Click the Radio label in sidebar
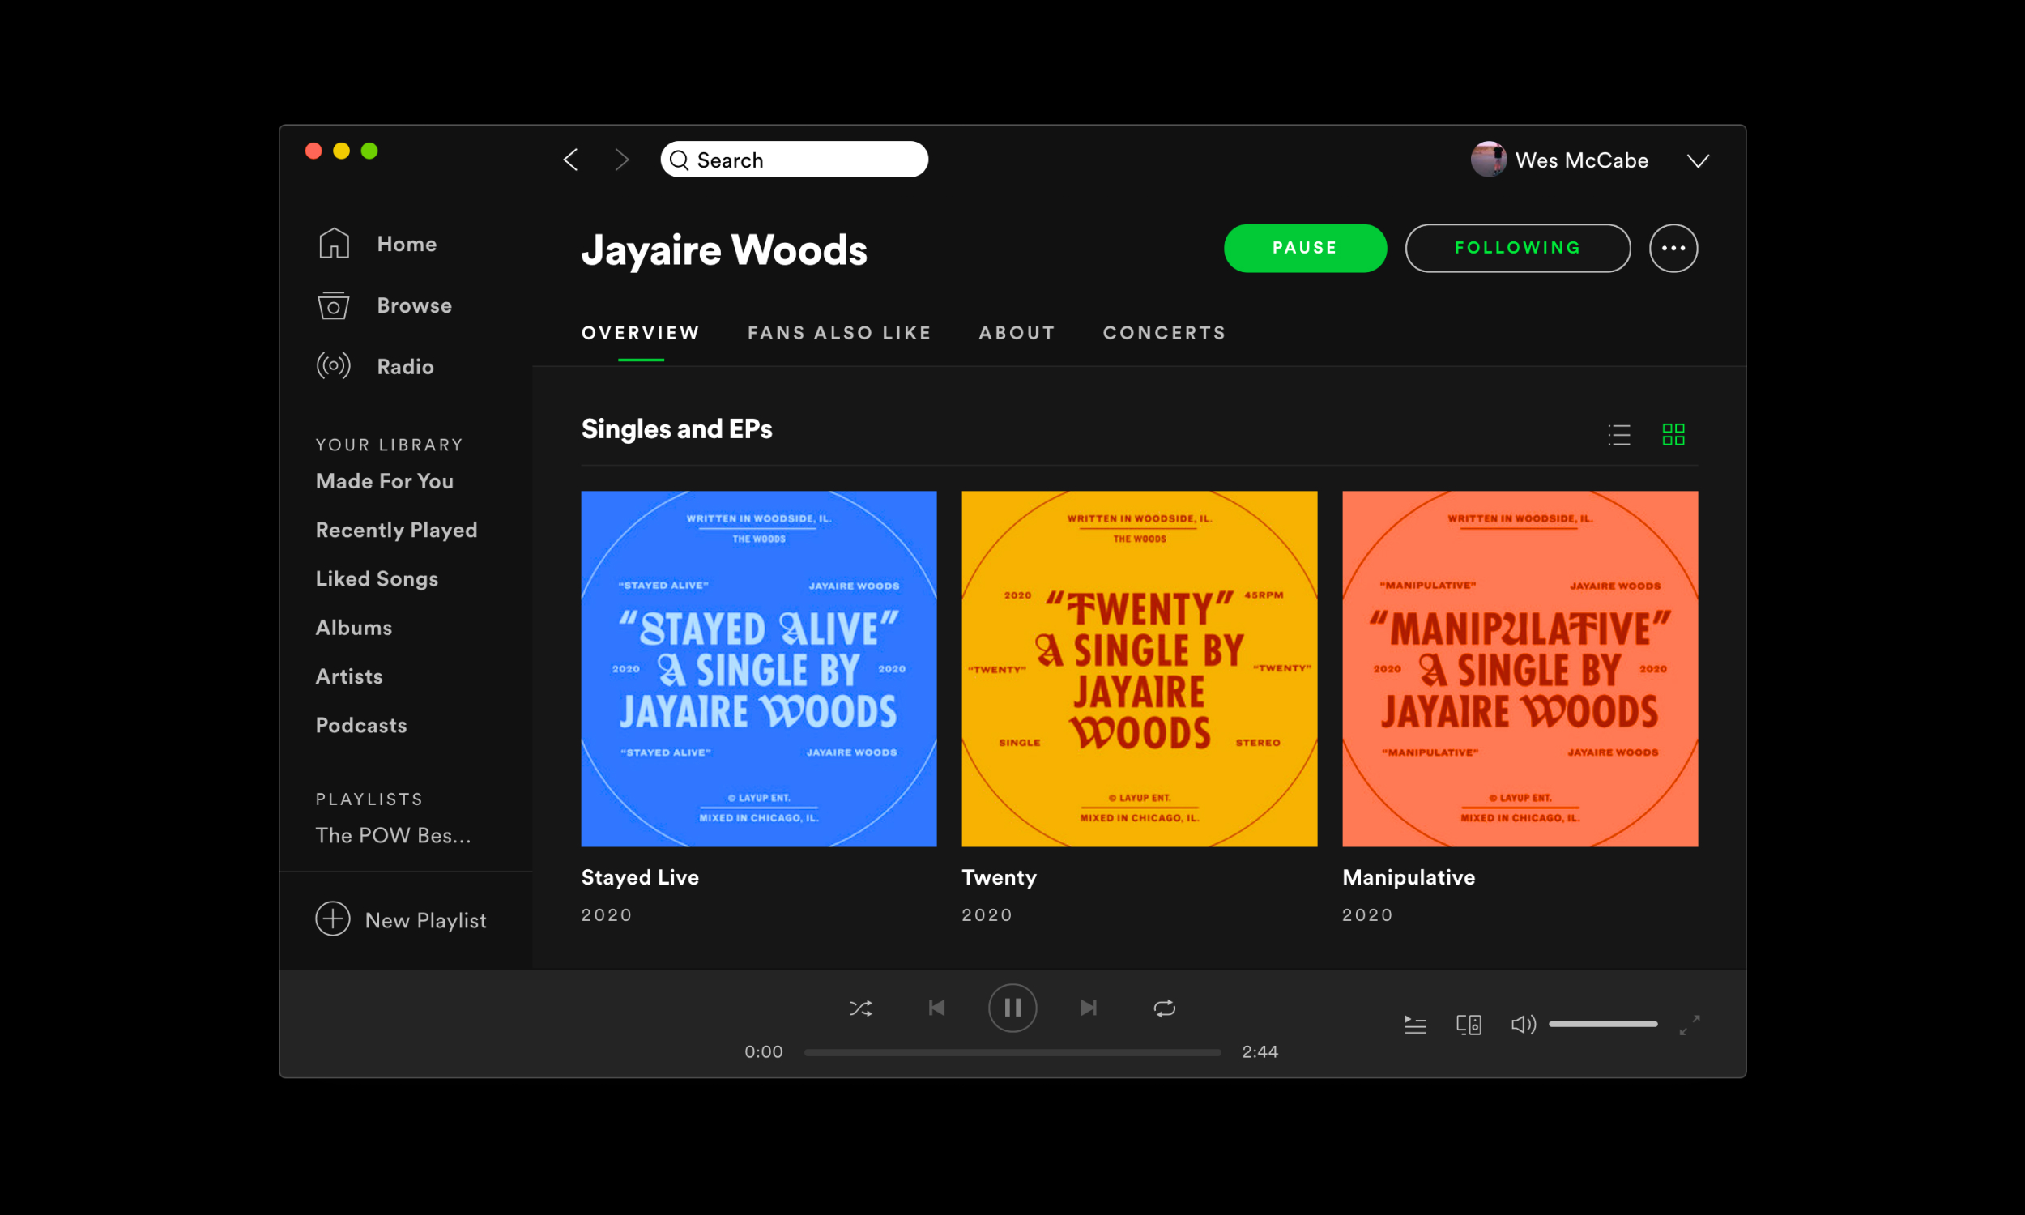Image resolution: width=2025 pixels, height=1215 pixels. 405,367
